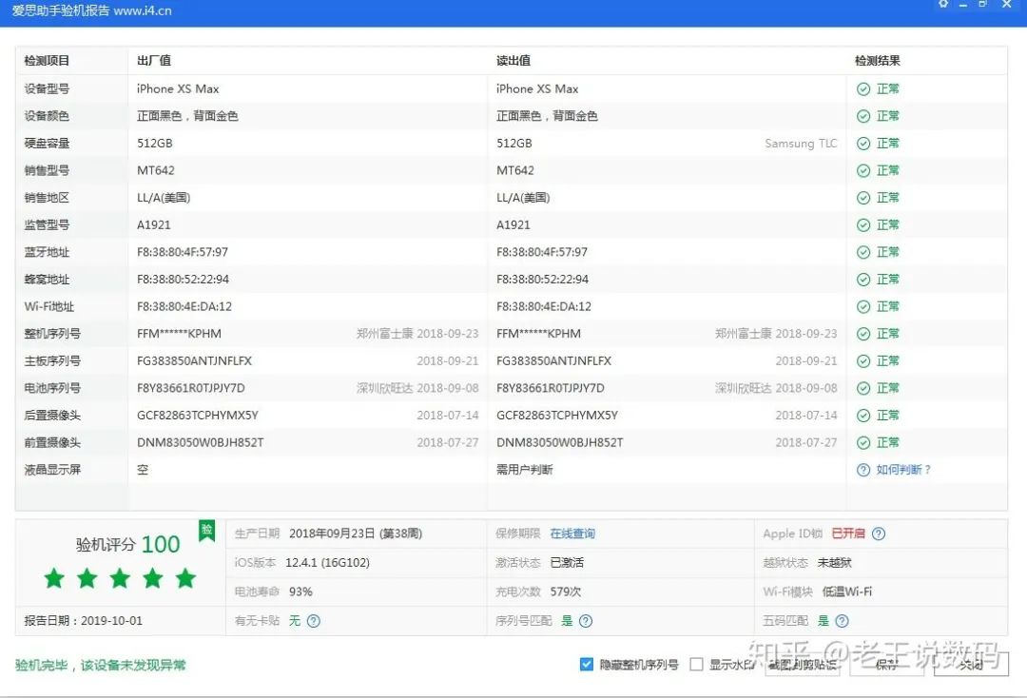Click the 正常 status icon for 硬盘容量
1027x698 pixels.
coord(862,143)
